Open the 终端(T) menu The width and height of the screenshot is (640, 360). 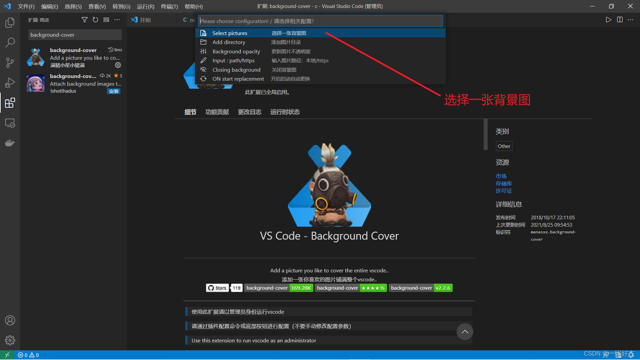169,6
